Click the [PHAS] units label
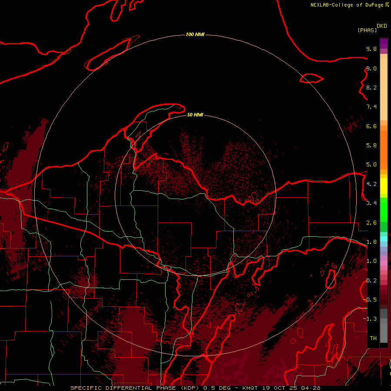Image resolution: width=391 pixels, height=391 pixels. tap(367, 30)
